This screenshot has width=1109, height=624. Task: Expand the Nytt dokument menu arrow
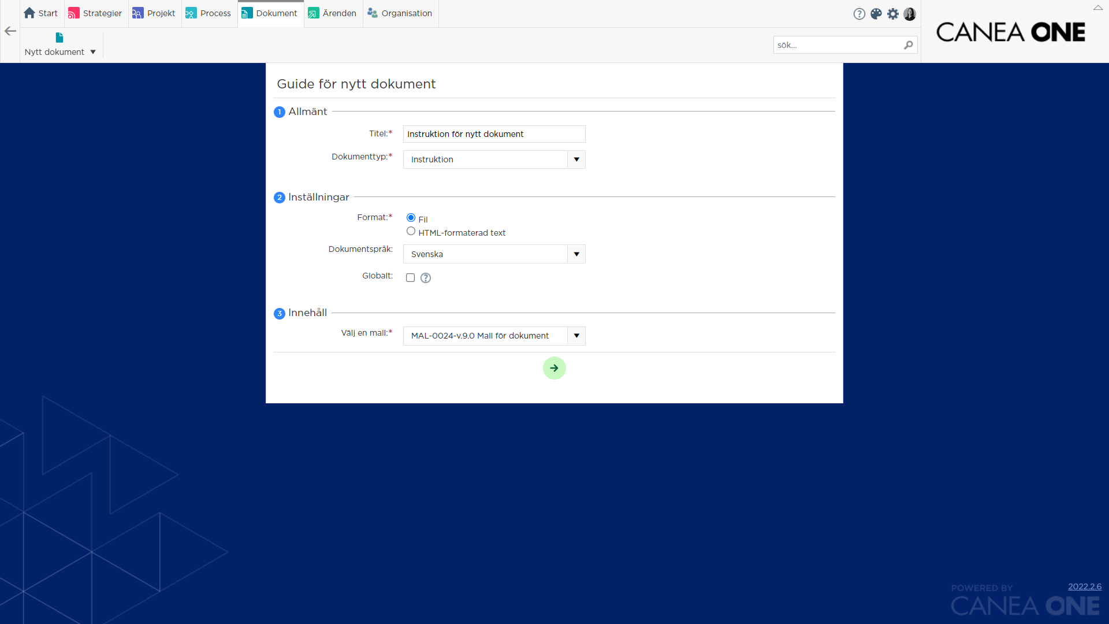(x=92, y=51)
